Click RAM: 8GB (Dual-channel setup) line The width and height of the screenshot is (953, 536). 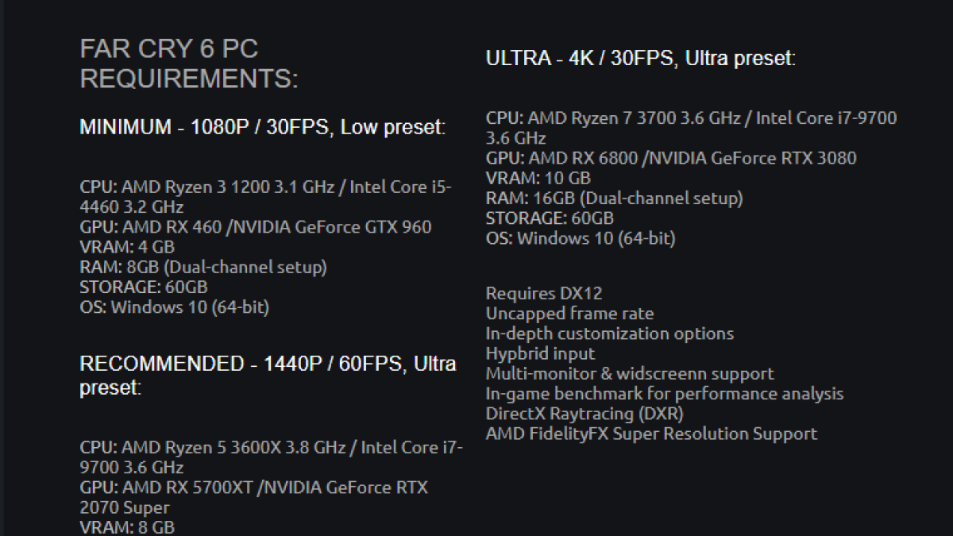click(203, 267)
